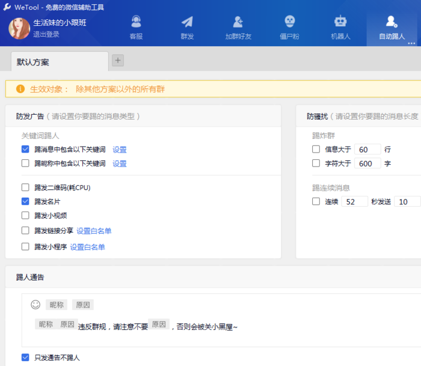421x366 pixels.
Task: Uncheck 踢消息中包含以下关键词 checkbox
Action: click(x=25, y=150)
